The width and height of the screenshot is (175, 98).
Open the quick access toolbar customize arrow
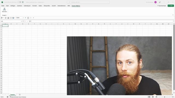coord(33,18)
